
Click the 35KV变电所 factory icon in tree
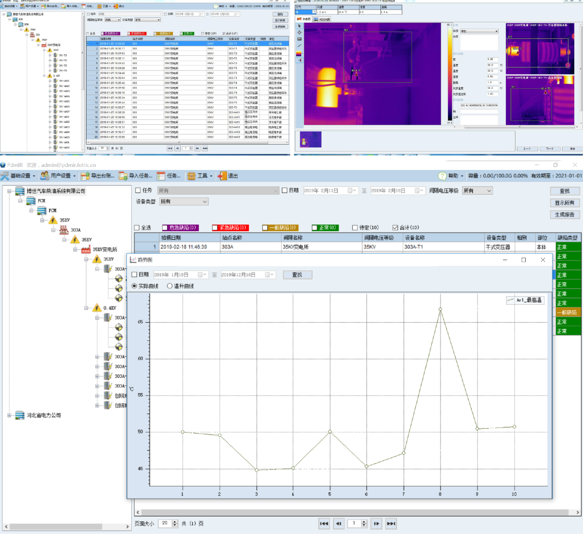[x=86, y=250]
